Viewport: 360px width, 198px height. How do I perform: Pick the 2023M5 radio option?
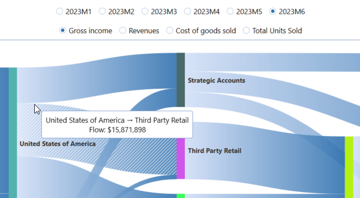[230, 11]
